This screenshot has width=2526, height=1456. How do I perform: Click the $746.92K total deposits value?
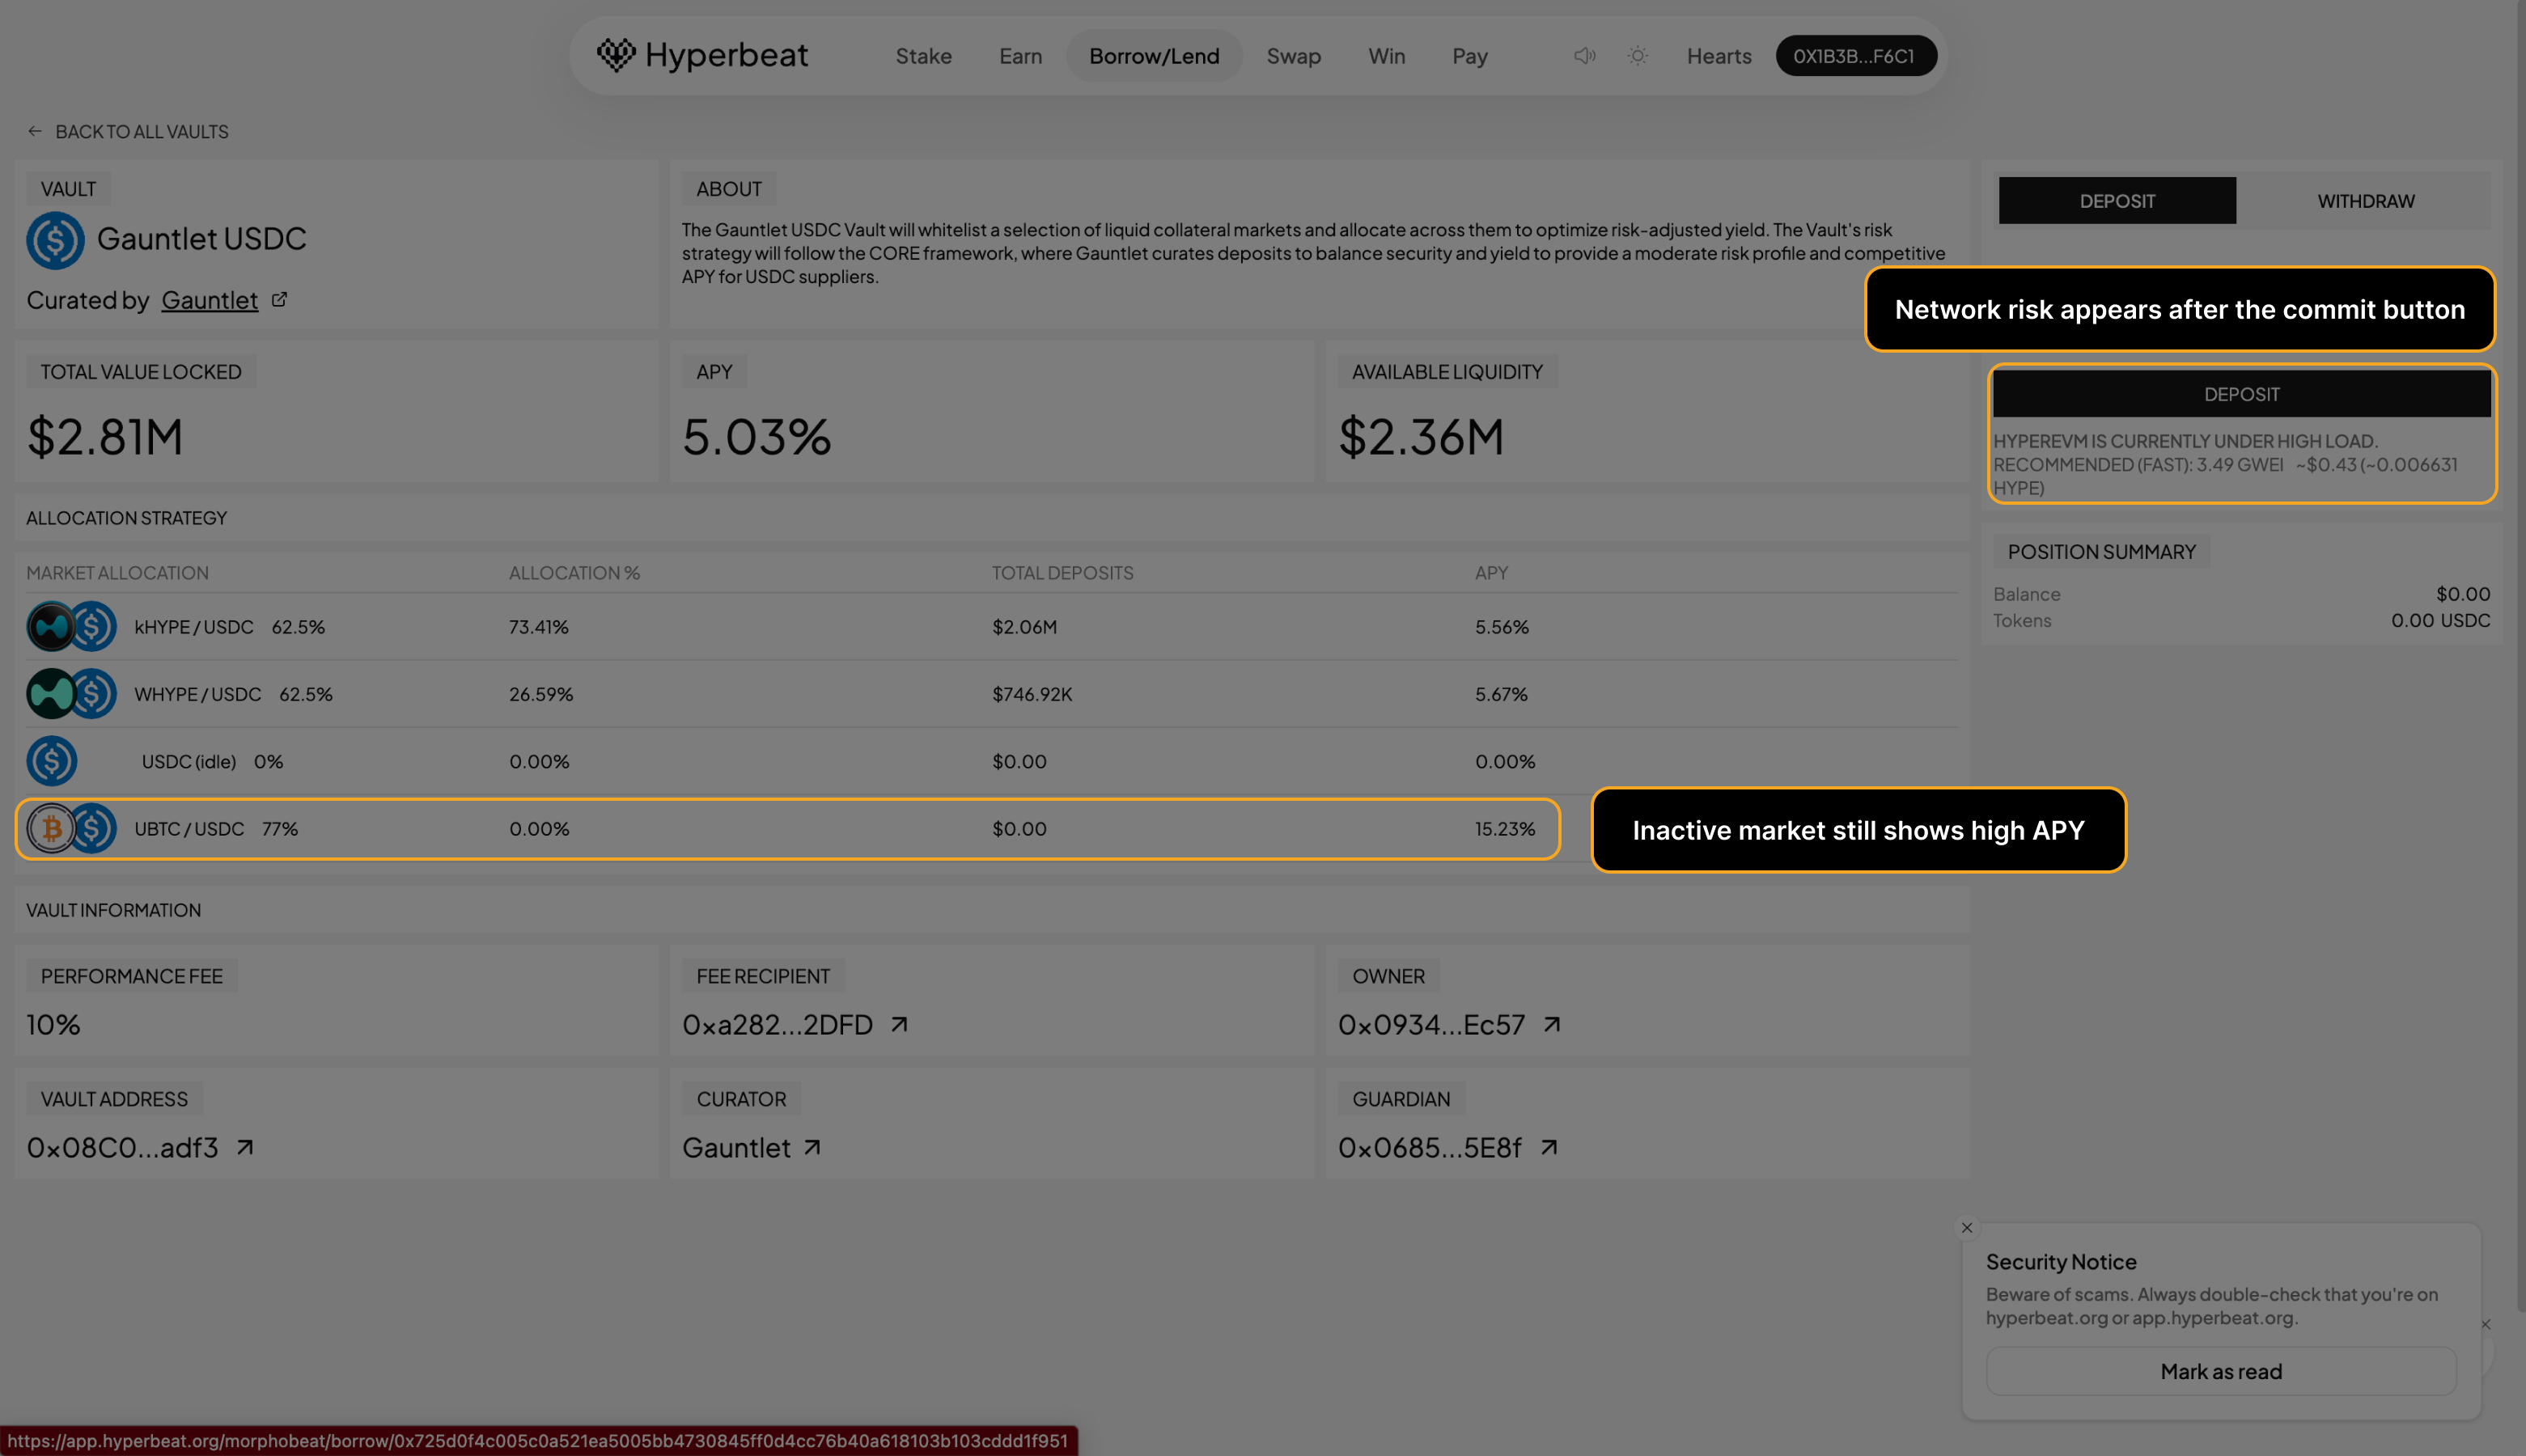click(x=1031, y=694)
